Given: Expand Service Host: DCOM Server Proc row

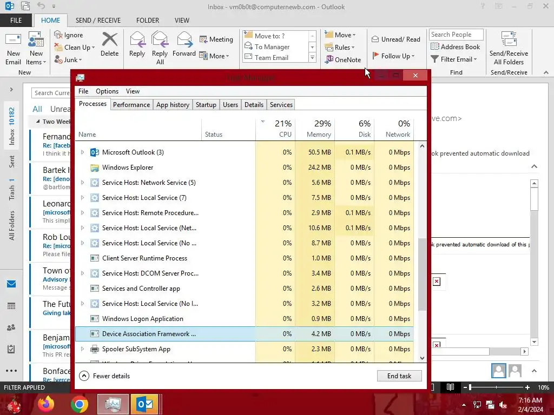Looking at the screenshot, I should click(x=82, y=273).
